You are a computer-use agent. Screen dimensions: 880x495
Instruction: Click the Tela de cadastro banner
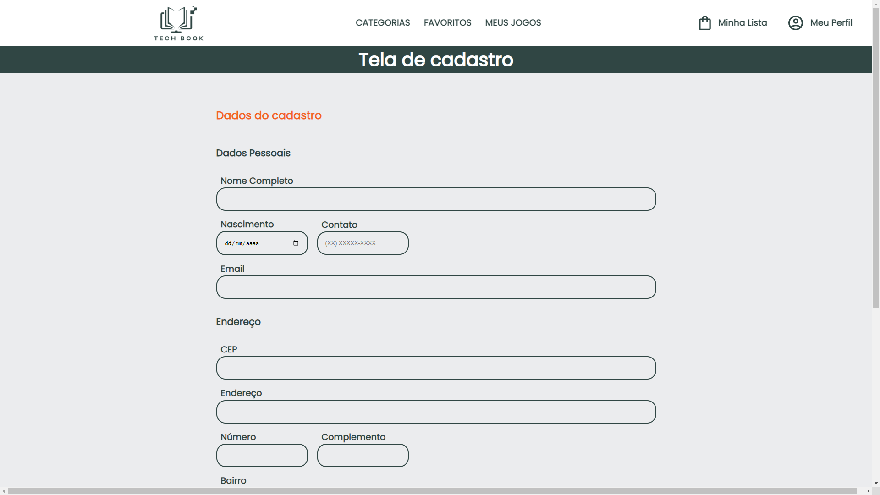(435, 59)
